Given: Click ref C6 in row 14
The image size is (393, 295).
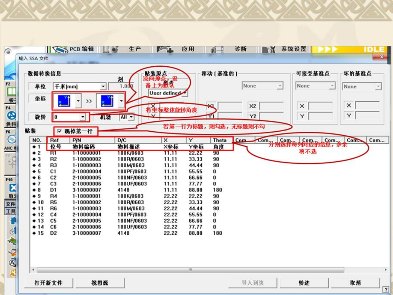Looking at the screenshot, I should pyautogui.click(x=53, y=227).
